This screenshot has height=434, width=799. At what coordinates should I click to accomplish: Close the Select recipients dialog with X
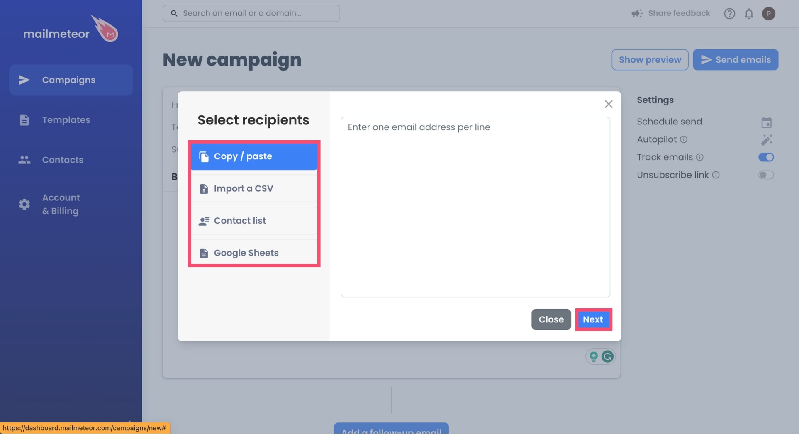(608, 104)
